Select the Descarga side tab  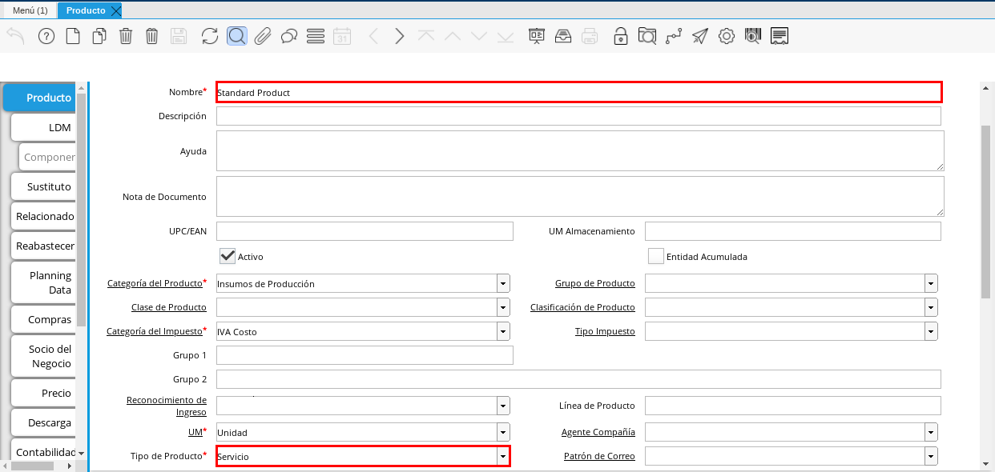(43, 422)
